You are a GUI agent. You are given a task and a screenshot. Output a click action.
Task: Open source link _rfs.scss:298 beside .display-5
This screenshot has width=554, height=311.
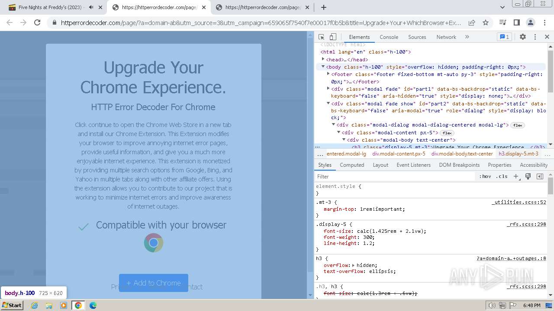coord(526,225)
